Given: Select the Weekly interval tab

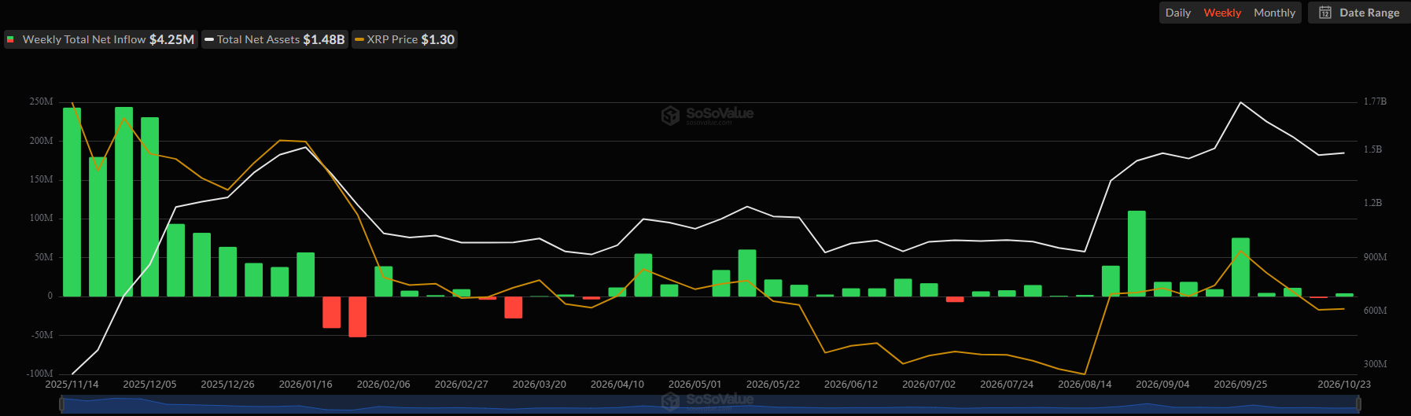Looking at the screenshot, I should [1222, 13].
